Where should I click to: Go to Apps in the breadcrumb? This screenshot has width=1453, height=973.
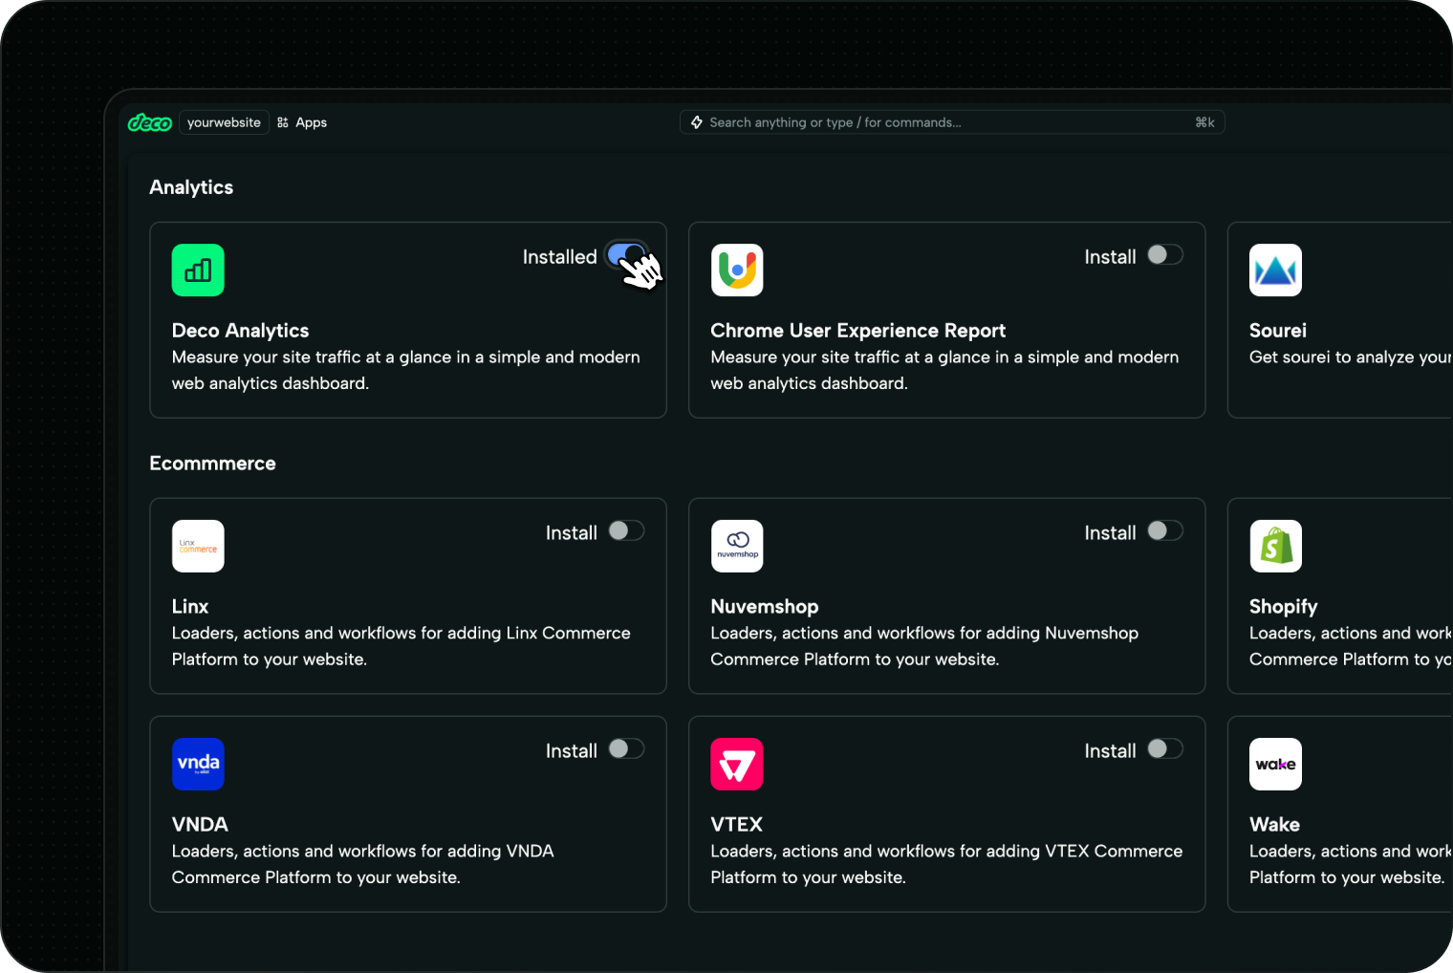point(311,122)
